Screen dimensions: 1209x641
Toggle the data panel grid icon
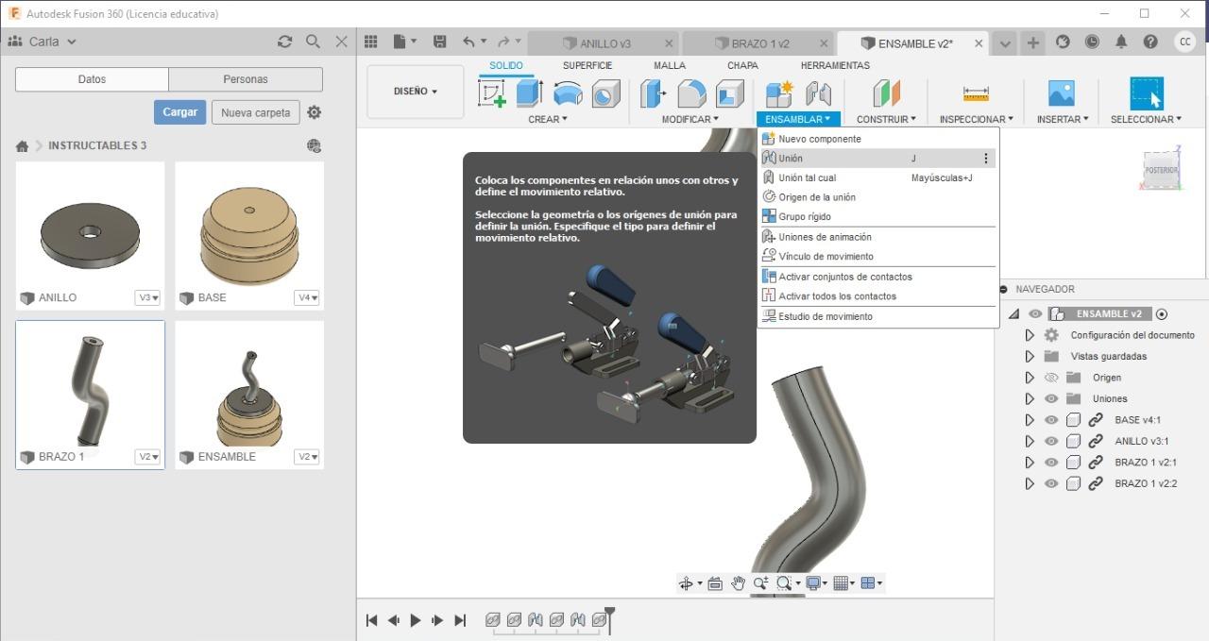pyautogui.click(x=371, y=42)
